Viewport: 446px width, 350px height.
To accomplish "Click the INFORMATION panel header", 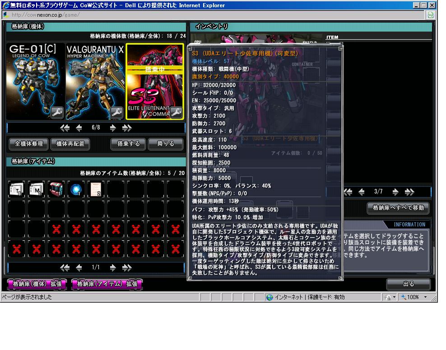I will pos(409,225).
